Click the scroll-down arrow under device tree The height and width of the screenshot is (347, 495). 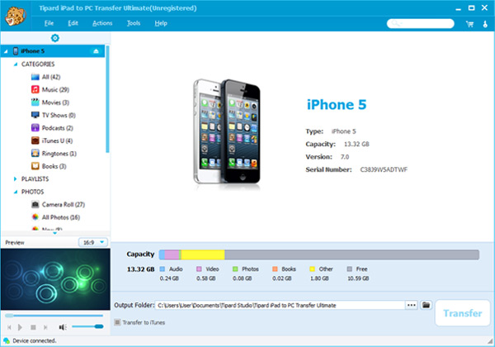pyautogui.click(x=54, y=233)
